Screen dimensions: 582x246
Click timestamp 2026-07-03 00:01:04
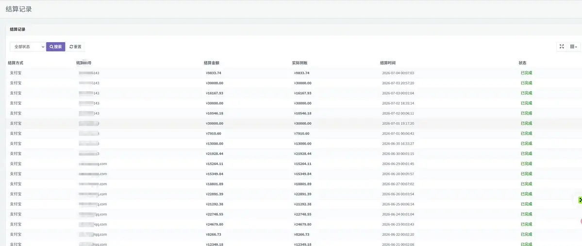pyautogui.click(x=398, y=93)
